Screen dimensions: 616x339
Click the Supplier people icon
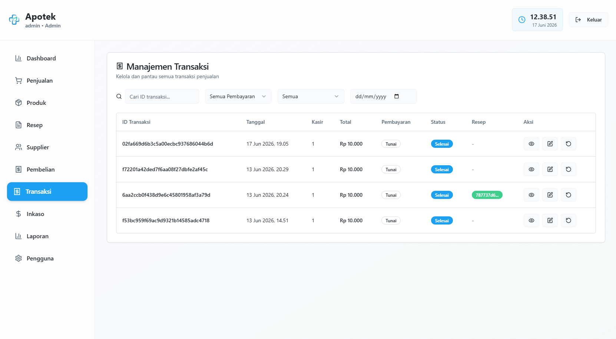tap(19, 147)
